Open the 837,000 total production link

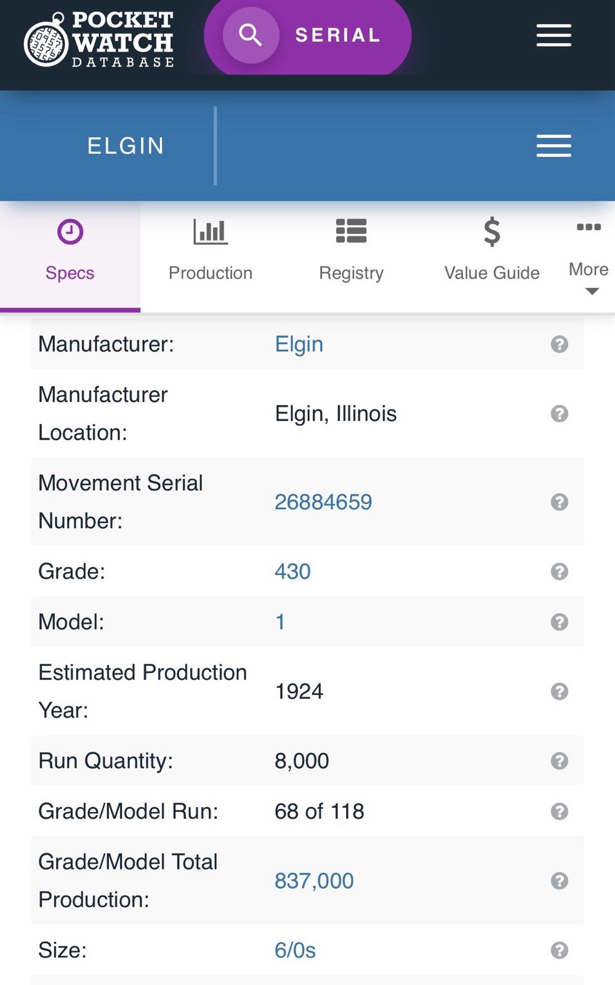(x=314, y=882)
